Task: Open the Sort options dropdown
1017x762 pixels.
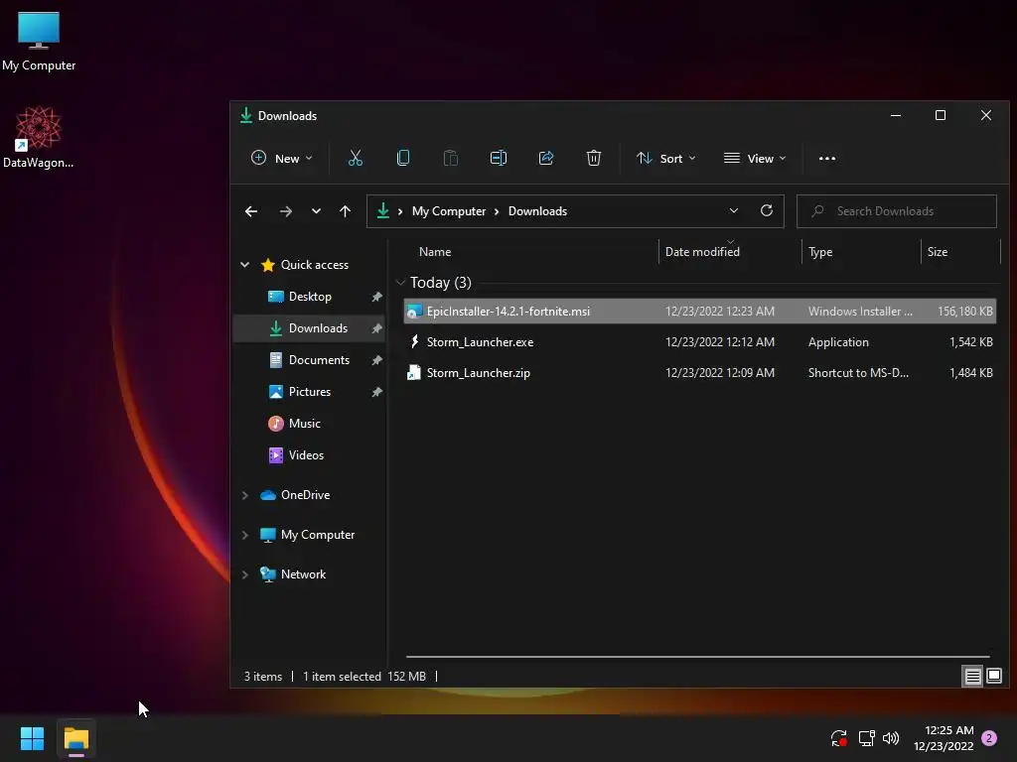Action: coord(665,158)
